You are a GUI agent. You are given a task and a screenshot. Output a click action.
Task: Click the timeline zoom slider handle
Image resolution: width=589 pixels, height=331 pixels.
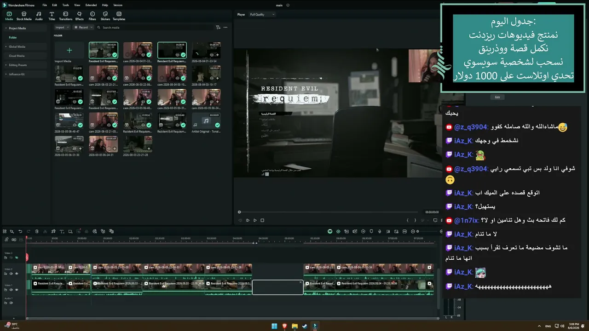pyautogui.click(x=417, y=231)
